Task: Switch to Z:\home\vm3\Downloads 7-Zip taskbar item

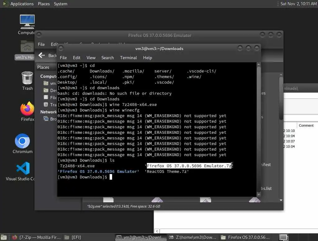Action: 193,237
